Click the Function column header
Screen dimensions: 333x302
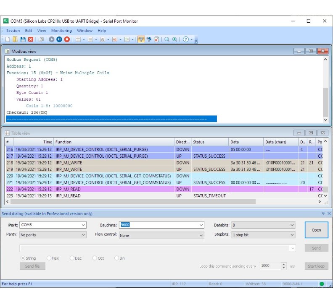click(114, 142)
